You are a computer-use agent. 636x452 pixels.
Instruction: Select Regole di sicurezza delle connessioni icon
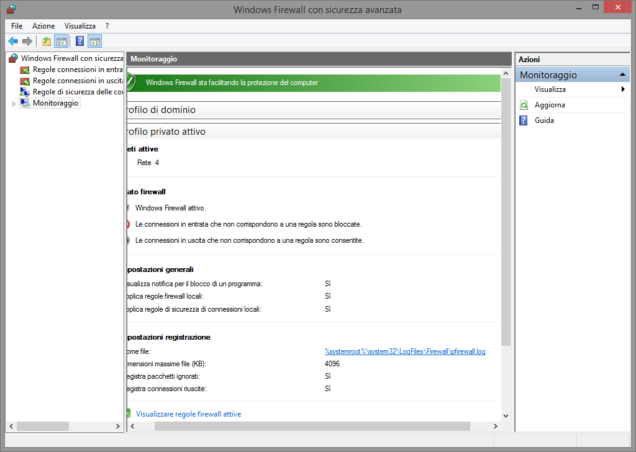point(25,92)
